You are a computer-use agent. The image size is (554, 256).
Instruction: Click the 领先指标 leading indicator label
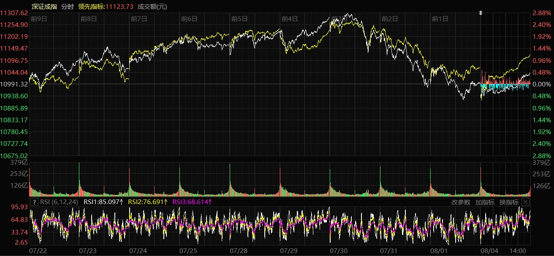91,6
